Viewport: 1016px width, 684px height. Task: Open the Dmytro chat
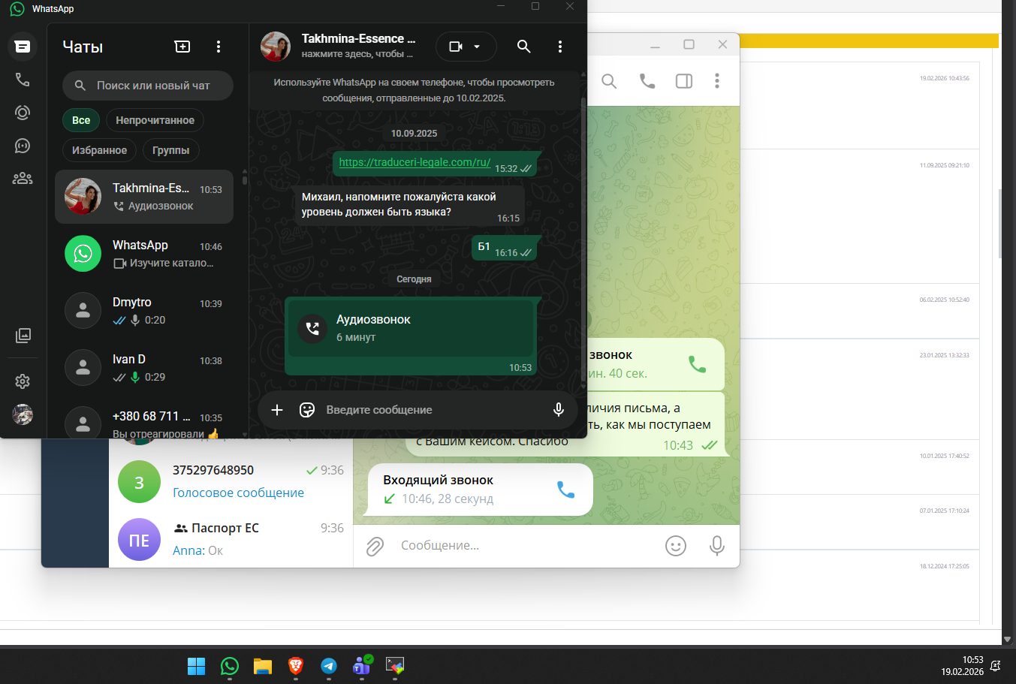[144, 311]
